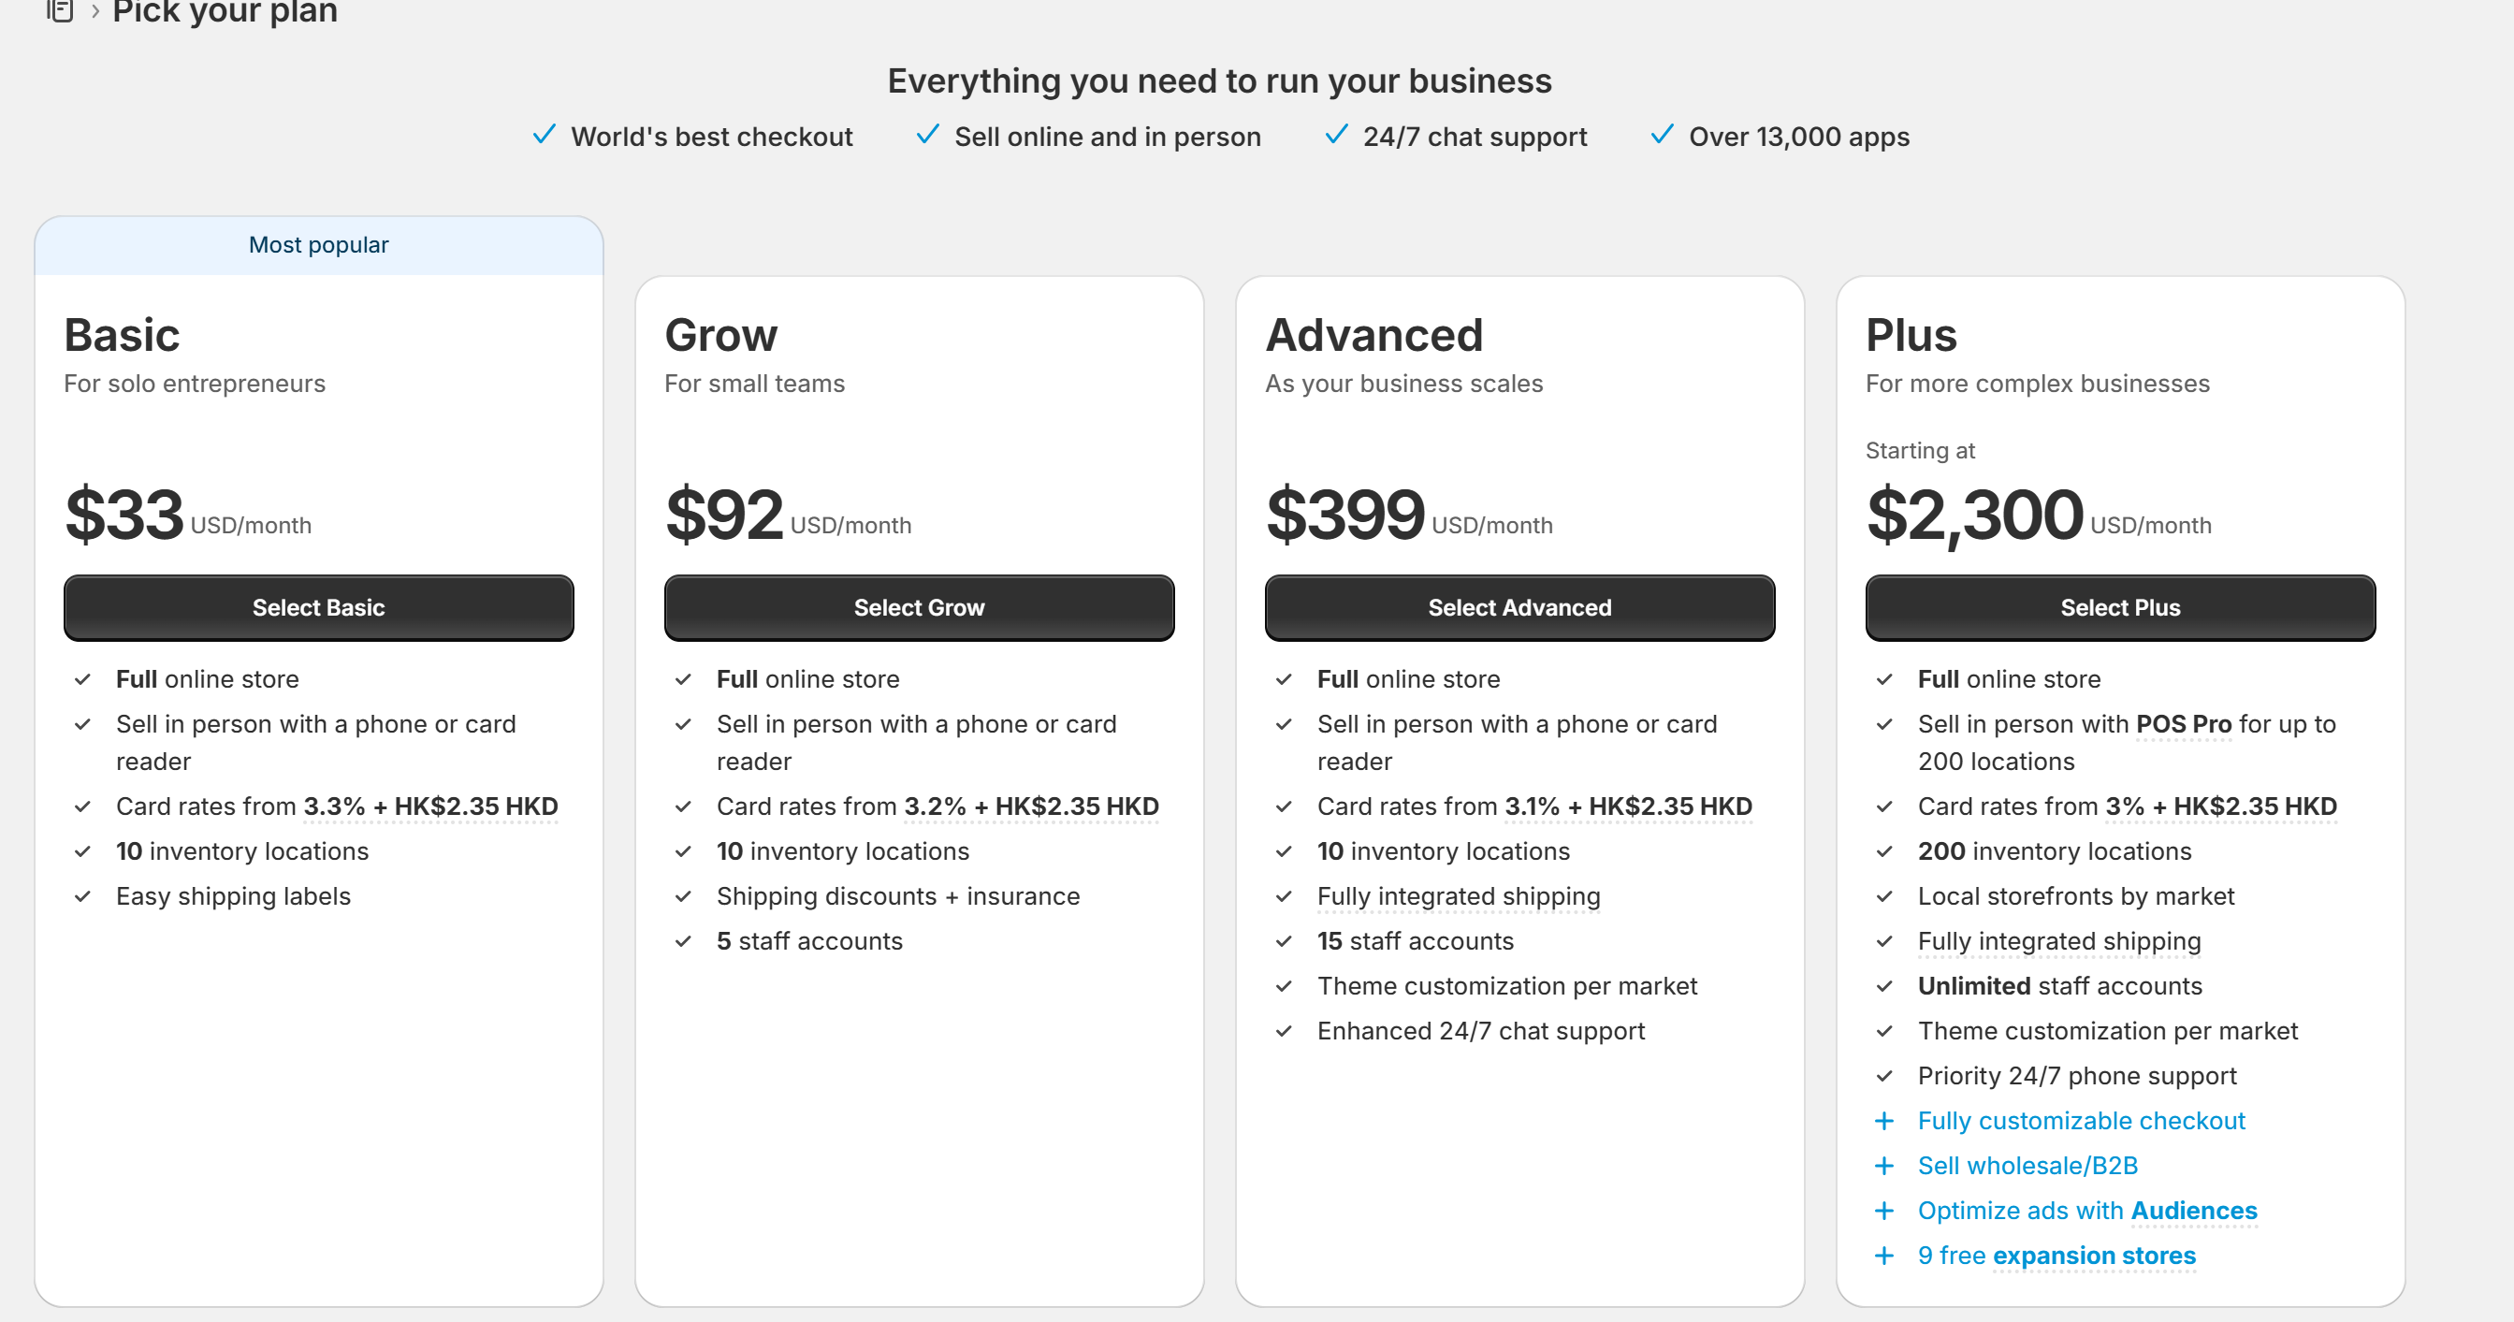Click the breadcrumb chevron before Pick your plan
This screenshot has height=1322, width=2514.
94,12
